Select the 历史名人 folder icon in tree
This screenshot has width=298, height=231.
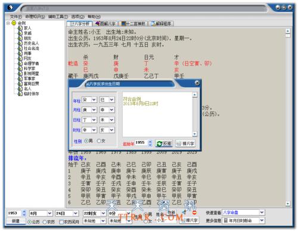(20, 43)
